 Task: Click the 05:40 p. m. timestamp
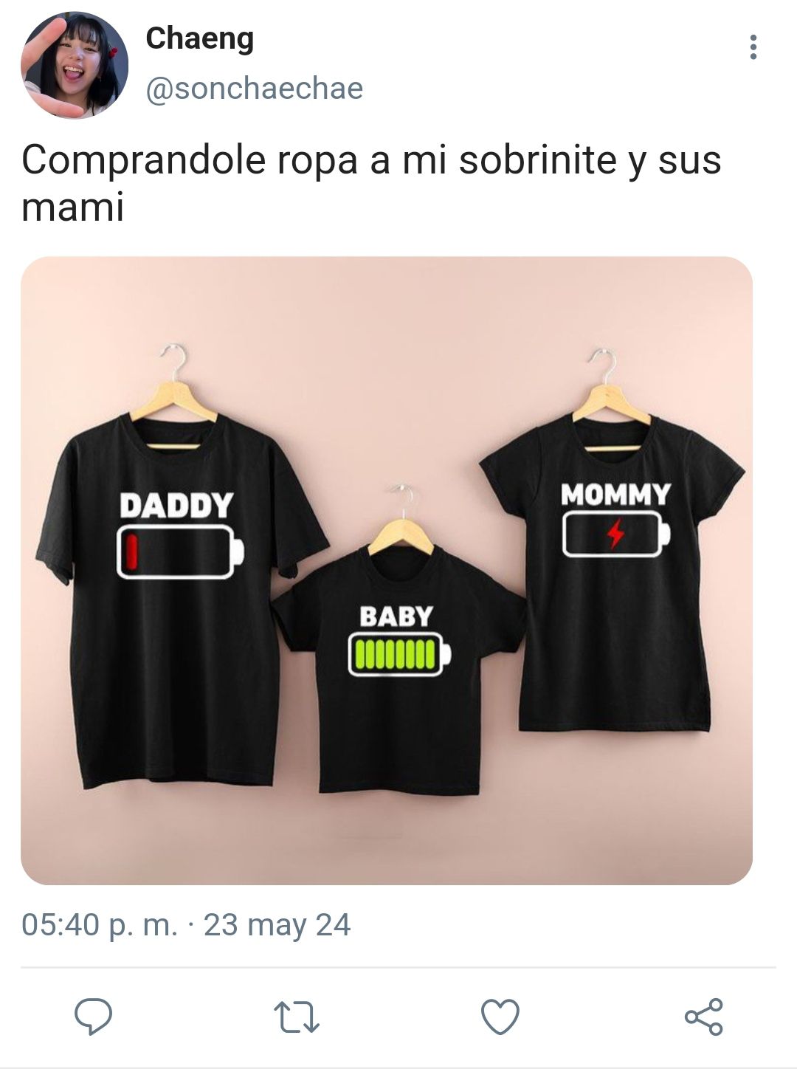point(100,924)
